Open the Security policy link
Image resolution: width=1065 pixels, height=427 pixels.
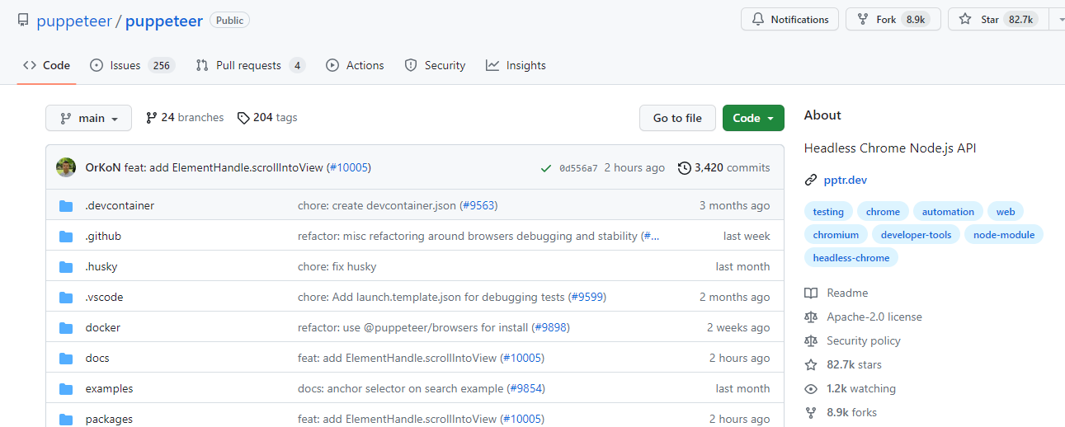[852, 341]
